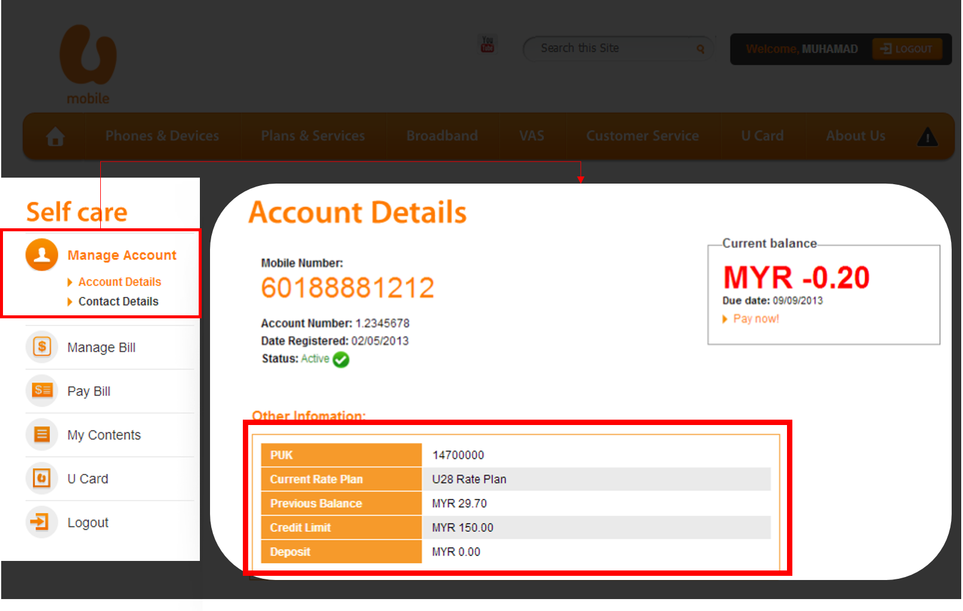Open U Card in the sidebar
963x611 pixels.
tap(88, 479)
